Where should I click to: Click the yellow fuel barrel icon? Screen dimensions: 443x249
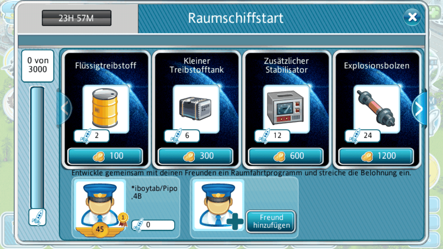[x=106, y=108]
